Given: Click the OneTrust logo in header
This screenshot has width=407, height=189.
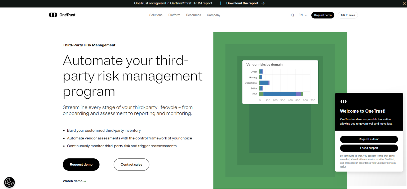Looking at the screenshot, I should point(62,15).
